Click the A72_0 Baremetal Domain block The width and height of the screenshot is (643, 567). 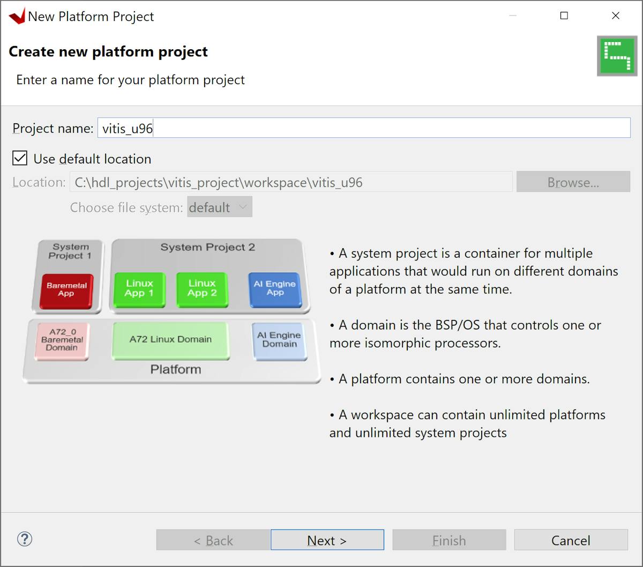(62, 340)
